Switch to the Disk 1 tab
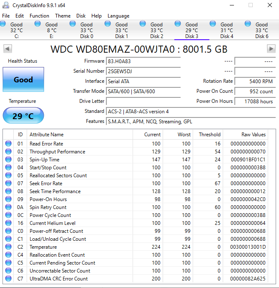 122,30
